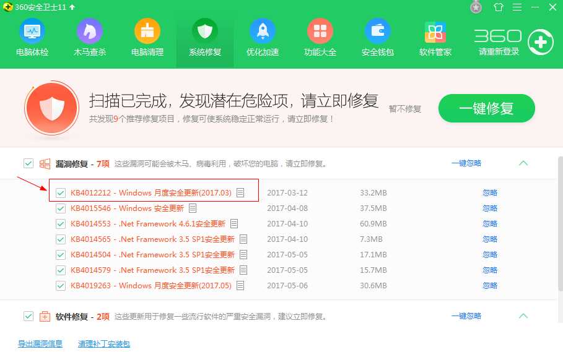Click the size value 7.3MB
The image size is (563, 352).
(x=371, y=239)
